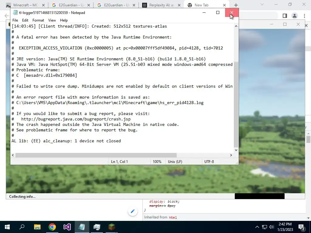Open the Notepad Edit menu
311x233 pixels.
coord(25,20)
